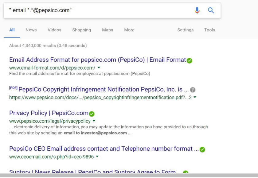This screenshot has width=258, height=178.
Task: Click green checkmark beside Privacy Policy result
Action: (x=92, y=114)
